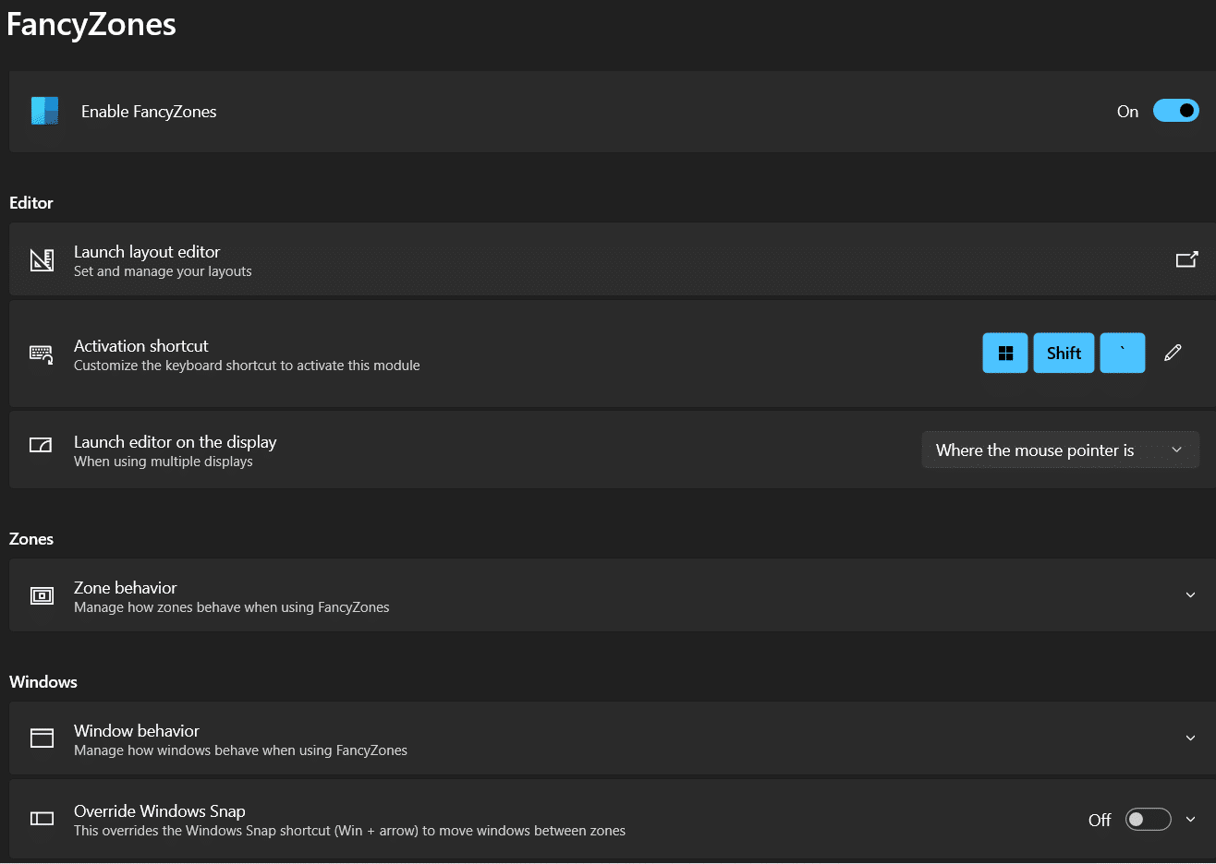The width and height of the screenshot is (1216, 864).
Task: Click 'Customize the keyboard shortcut' description text
Action: tap(247, 366)
